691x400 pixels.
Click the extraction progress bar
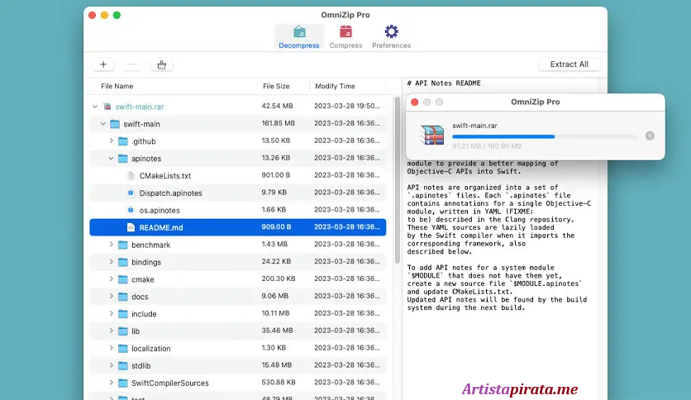(x=545, y=136)
